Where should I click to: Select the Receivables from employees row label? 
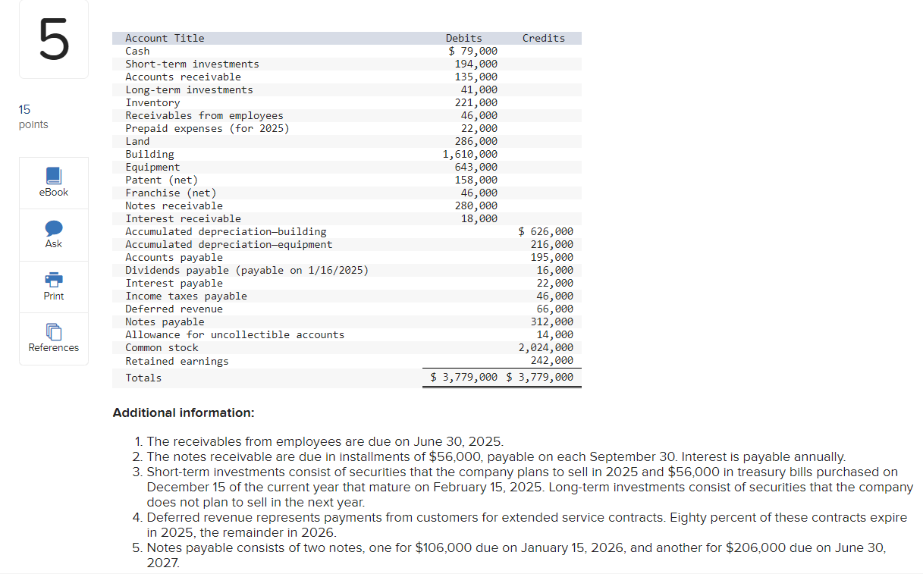[204, 115]
